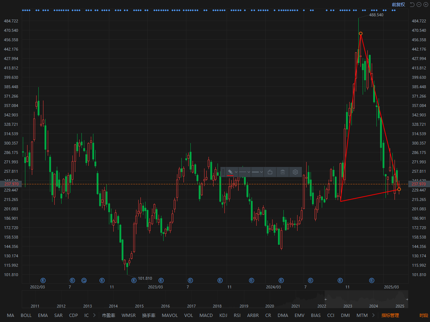The image size is (430, 322).
Task: Toggle the lock on the drawing
Action: point(270,172)
